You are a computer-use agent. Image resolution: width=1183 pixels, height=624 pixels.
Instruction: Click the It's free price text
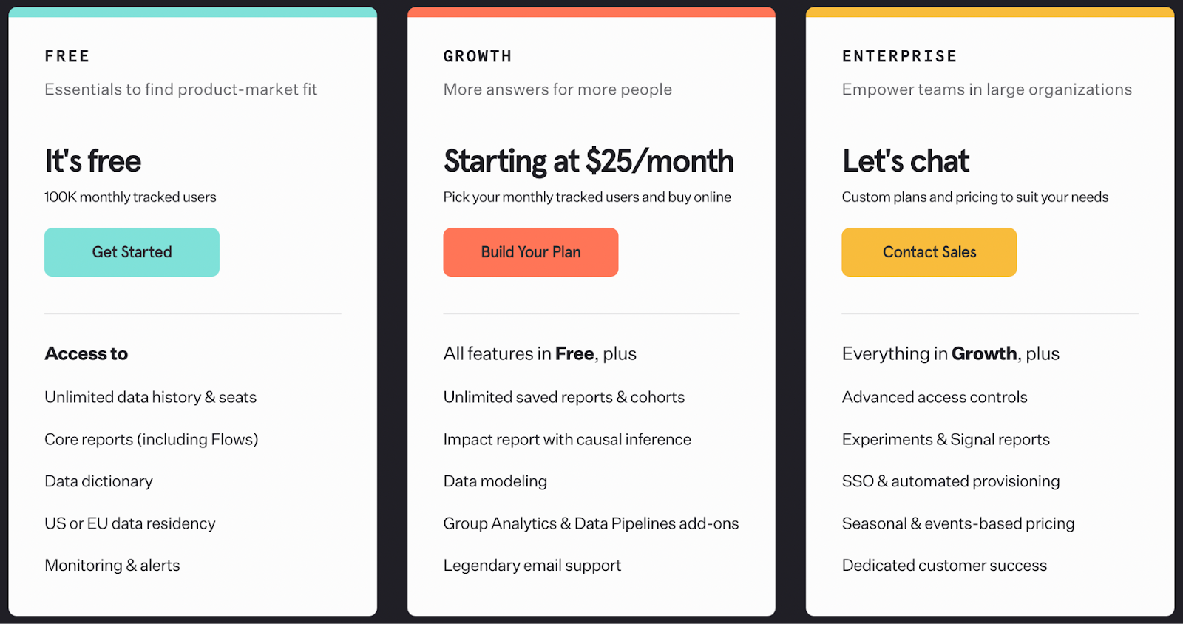[x=92, y=160]
